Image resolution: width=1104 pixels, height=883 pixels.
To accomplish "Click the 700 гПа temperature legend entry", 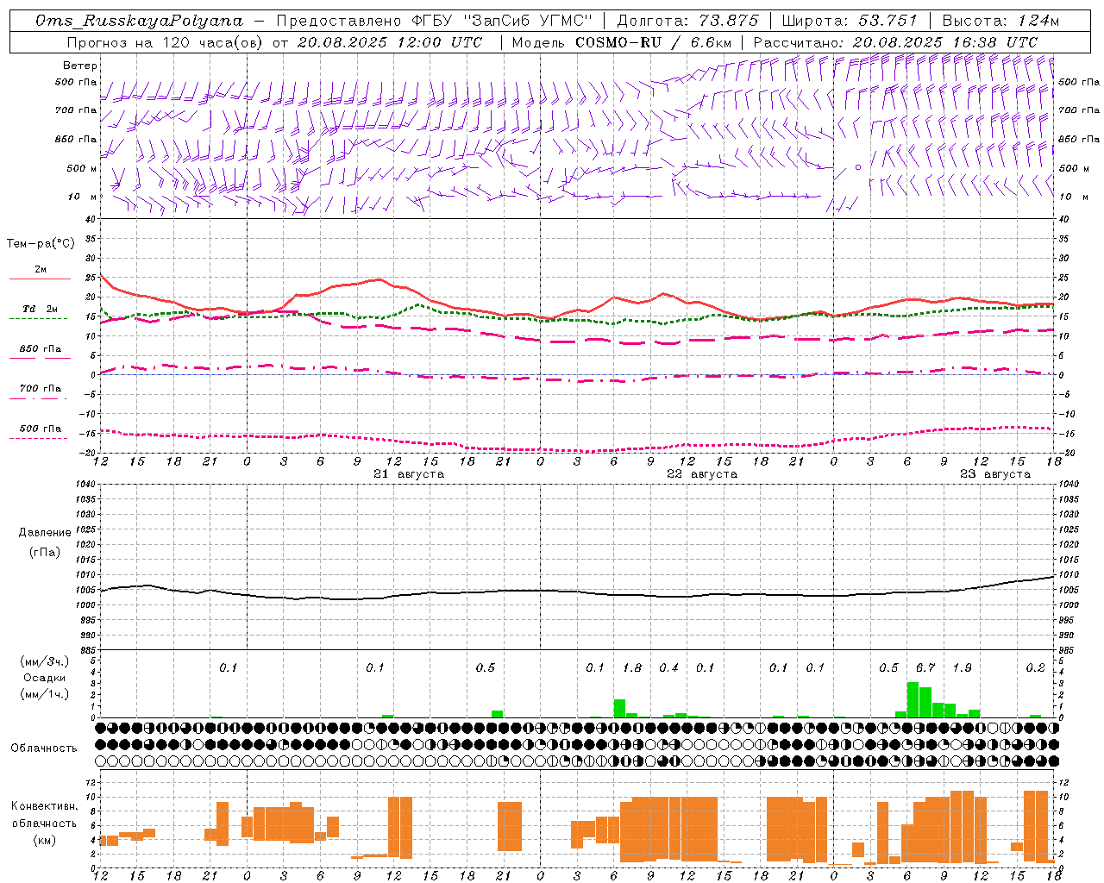I will 41,391.
